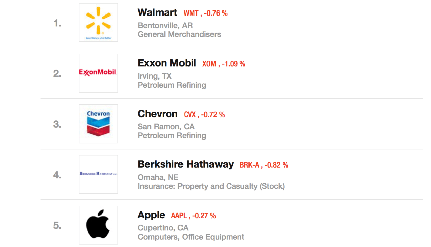Viewport: 431px width, 247px height.
Task: Click the Walmart spark logo
Action: [x=98, y=21]
